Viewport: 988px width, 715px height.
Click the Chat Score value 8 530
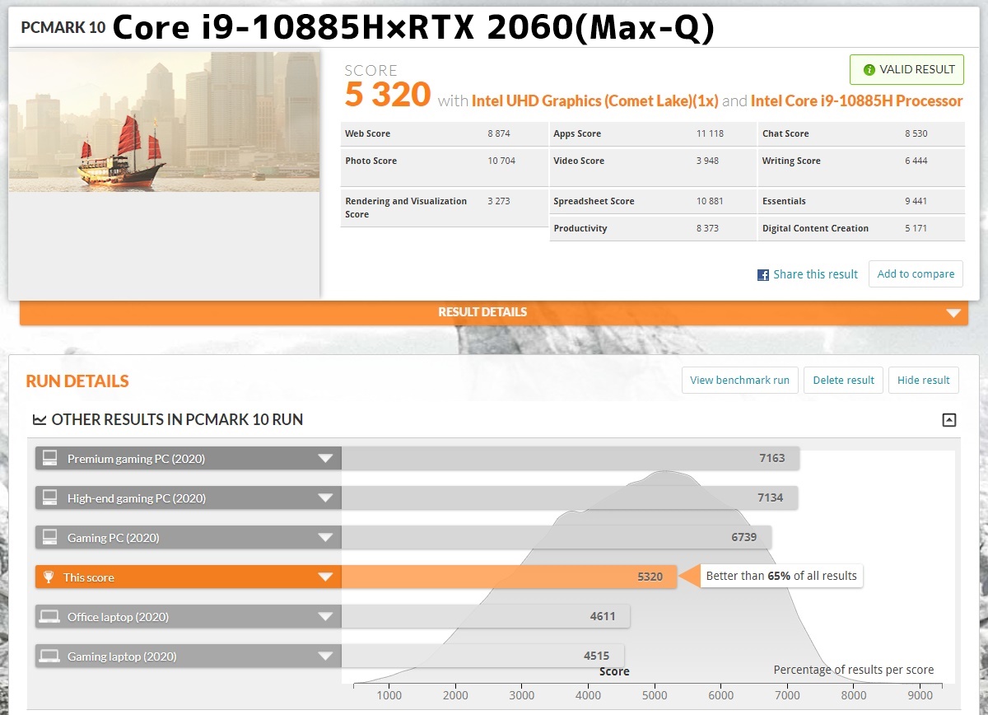916,134
